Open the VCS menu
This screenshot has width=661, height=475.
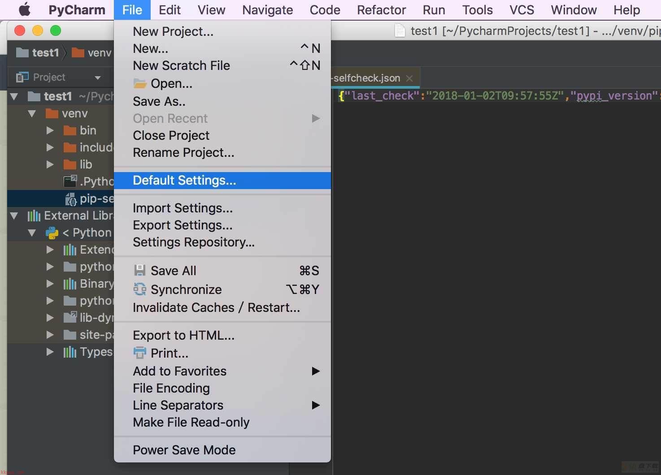tap(522, 10)
